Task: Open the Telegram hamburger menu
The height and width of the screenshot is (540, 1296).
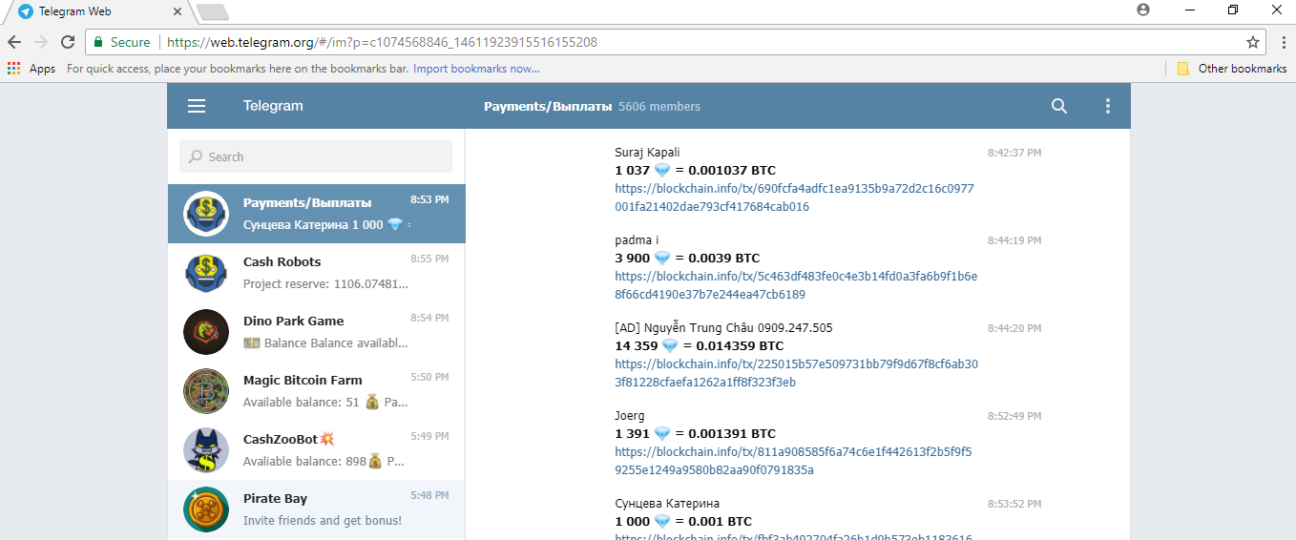Action: pos(197,106)
